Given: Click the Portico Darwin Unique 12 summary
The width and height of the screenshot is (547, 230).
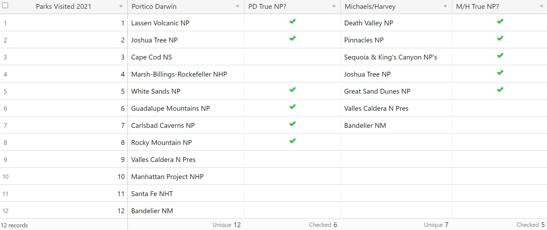Looking at the screenshot, I should 227,225.
